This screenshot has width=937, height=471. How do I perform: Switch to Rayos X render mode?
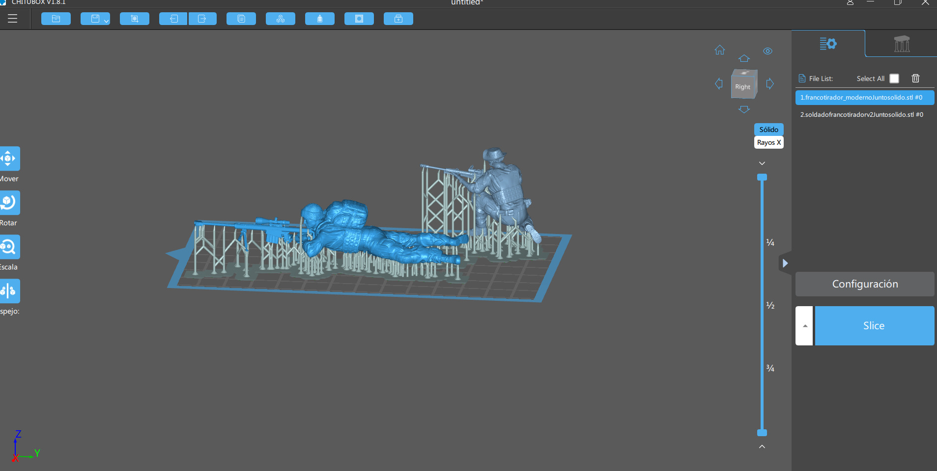(x=769, y=142)
